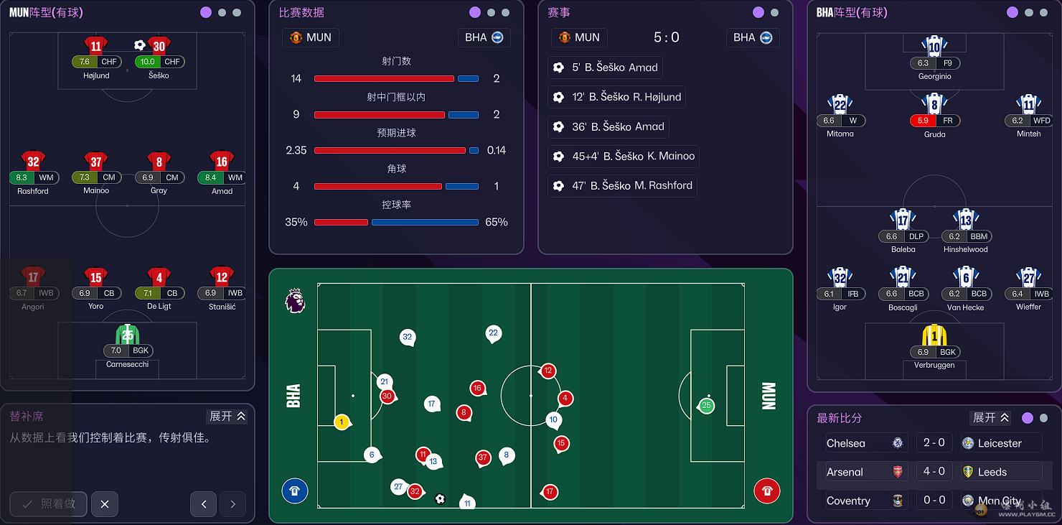
Task: Click the red 射门数 stat bar
Action: pos(384,78)
